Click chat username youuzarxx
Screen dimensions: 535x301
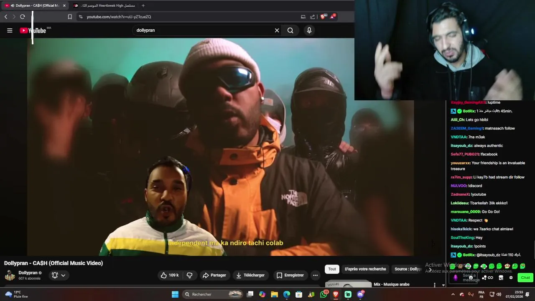tap(460, 163)
